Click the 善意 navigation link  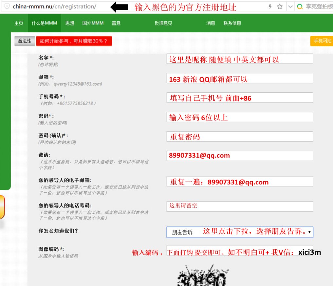[116, 23]
